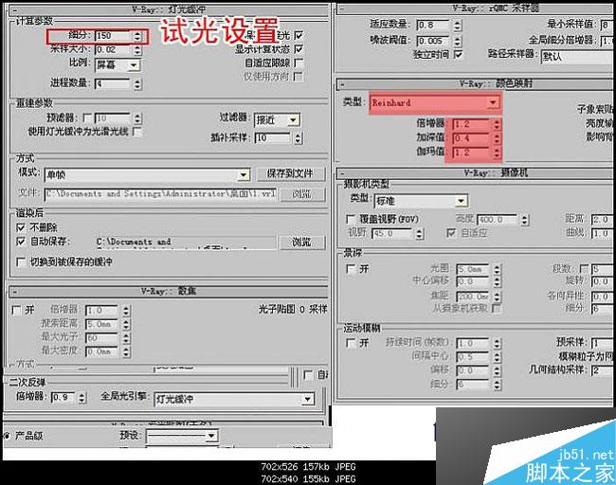The image size is (616, 485).
Task: Toggle the 独立时间 checkbox
Action: point(458,54)
